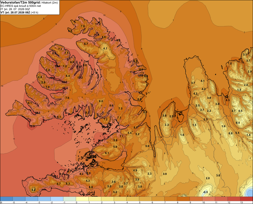Click the 3.2 temperature label on Snæfellsnes tip
Viewport: 253px width, 204px height.
33,190
